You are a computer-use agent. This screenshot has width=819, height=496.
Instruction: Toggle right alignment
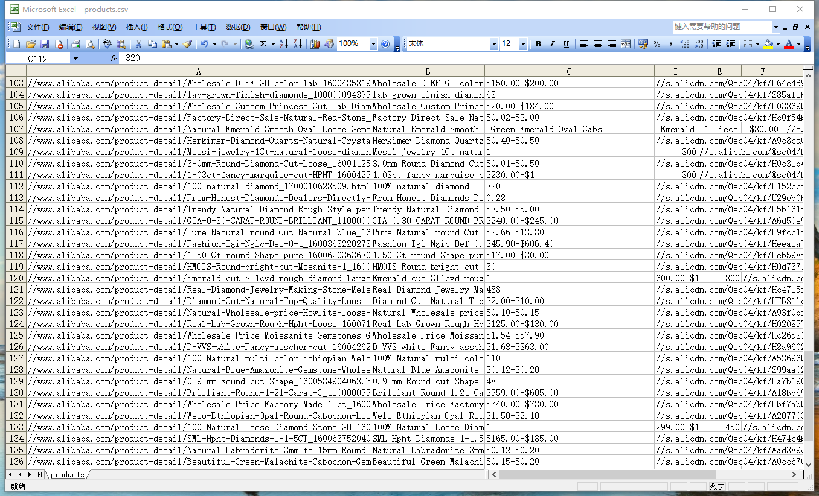(x=611, y=44)
